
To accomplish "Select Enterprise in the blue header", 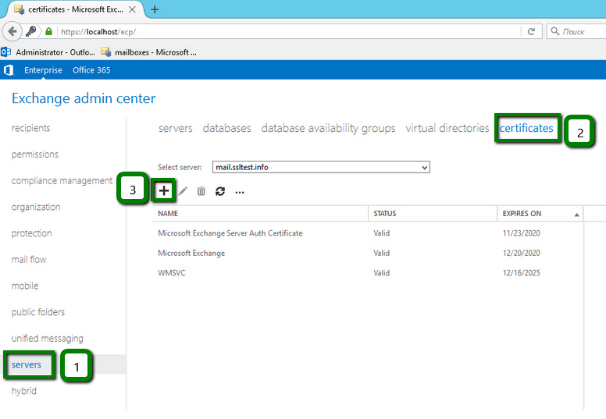I will point(43,70).
